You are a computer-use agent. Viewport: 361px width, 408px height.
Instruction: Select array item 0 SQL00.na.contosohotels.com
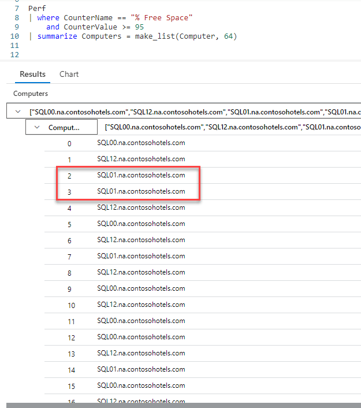[141, 143]
